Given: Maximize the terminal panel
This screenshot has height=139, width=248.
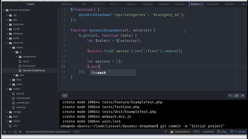Looking at the screenshot, I should click(236, 95).
